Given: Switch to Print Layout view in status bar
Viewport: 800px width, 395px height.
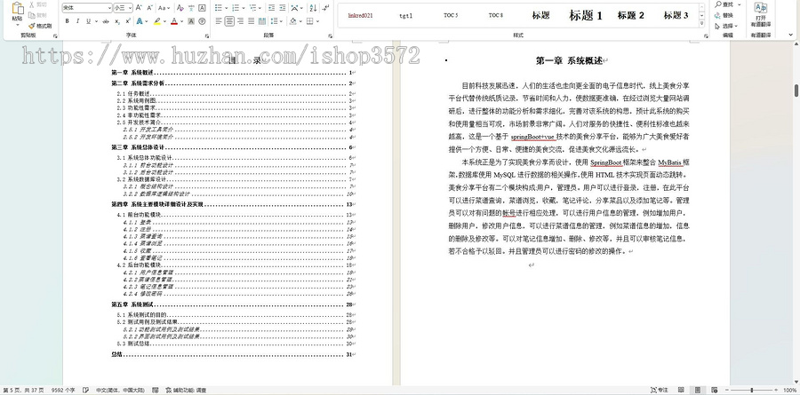Looking at the screenshot, I should (x=698, y=390).
